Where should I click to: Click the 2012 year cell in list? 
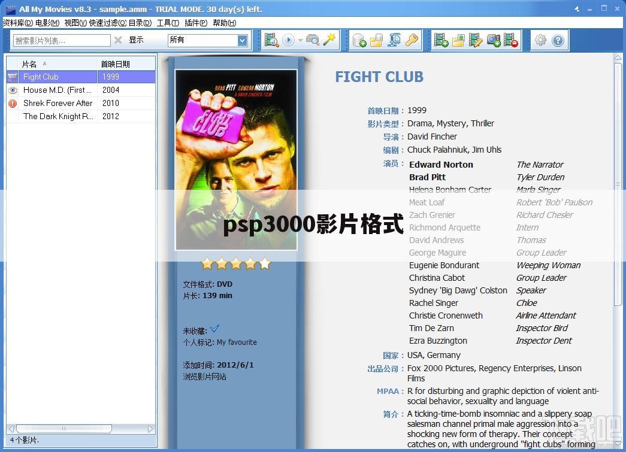coord(126,116)
